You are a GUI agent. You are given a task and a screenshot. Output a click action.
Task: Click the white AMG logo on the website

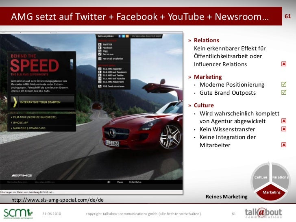point(22,176)
